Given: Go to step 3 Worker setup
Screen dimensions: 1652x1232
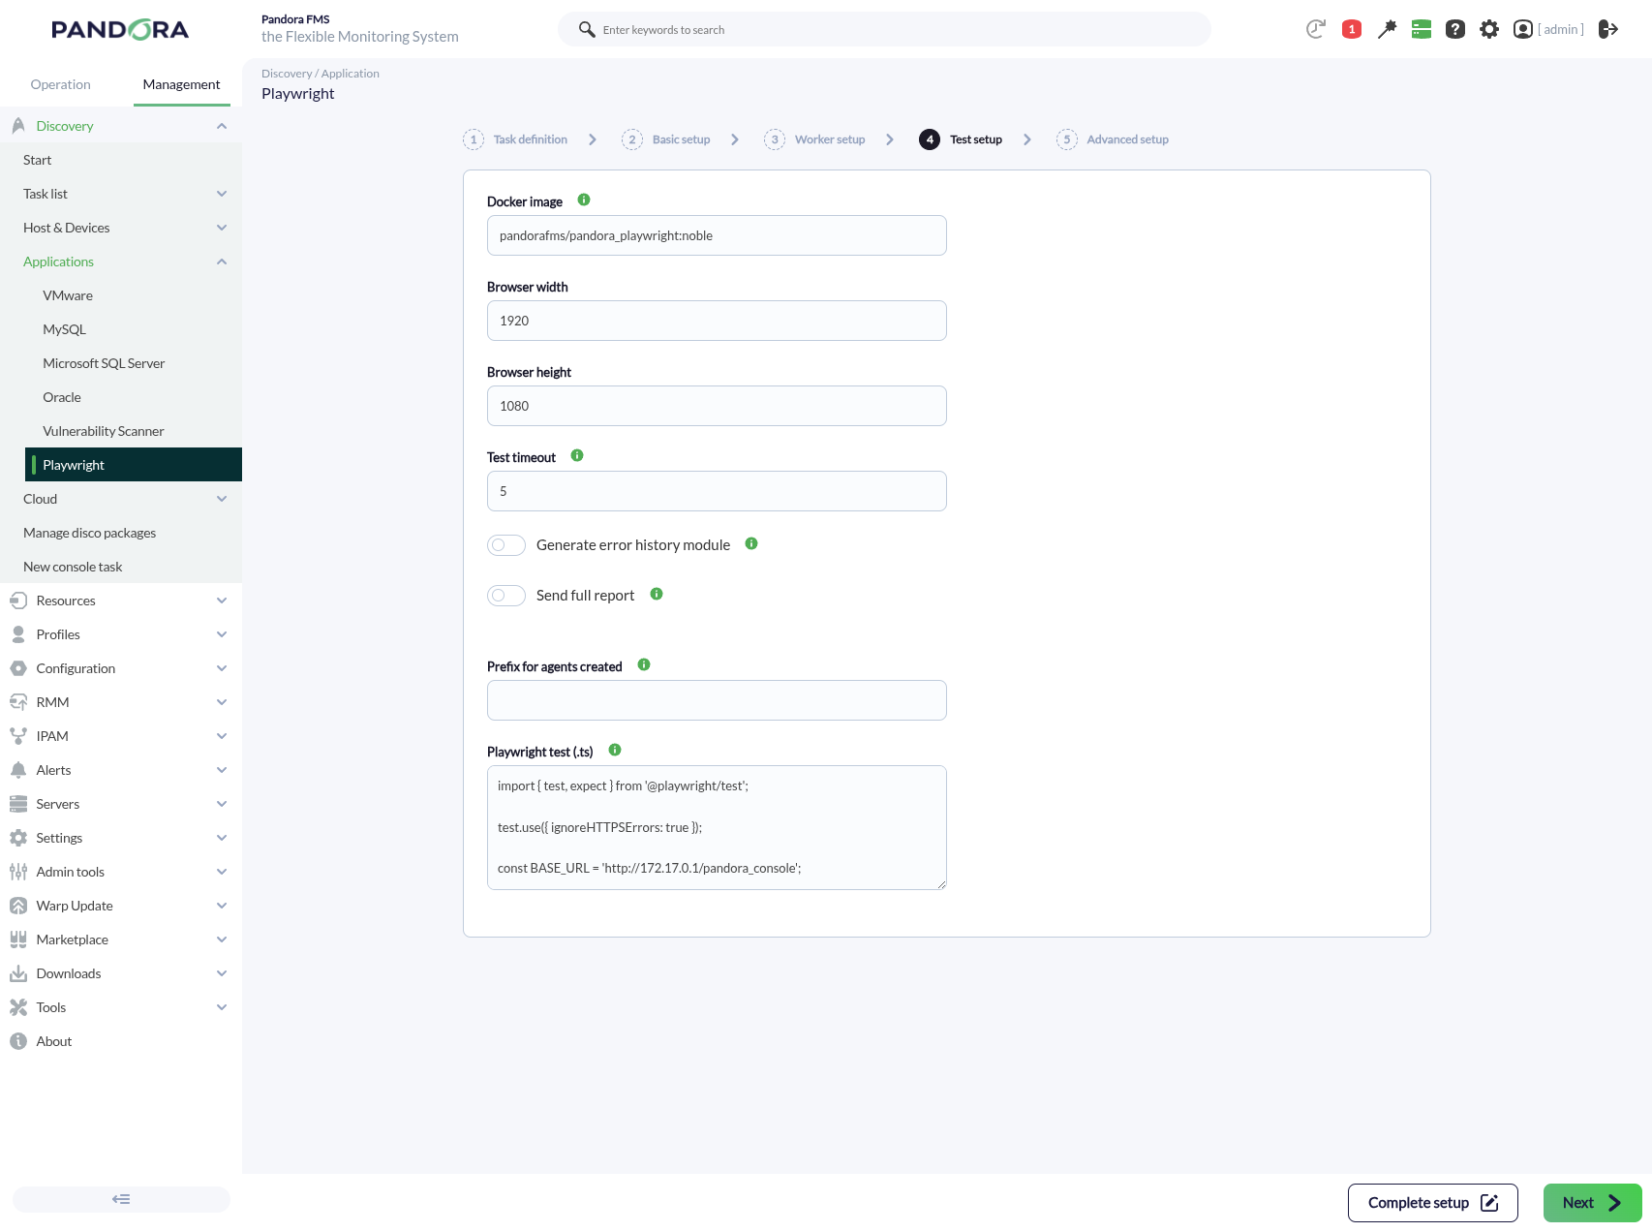Looking at the screenshot, I should tap(814, 139).
